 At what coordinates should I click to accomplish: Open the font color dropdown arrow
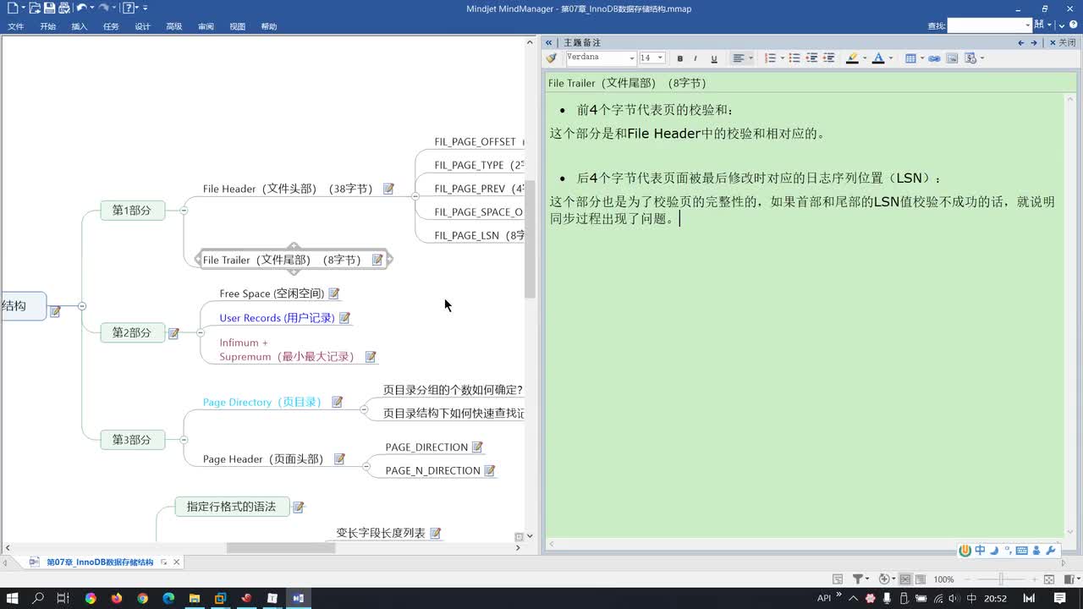tap(889, 58)
